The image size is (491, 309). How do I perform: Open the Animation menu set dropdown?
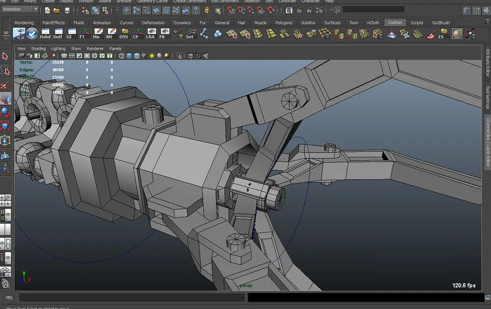(20, 9)
